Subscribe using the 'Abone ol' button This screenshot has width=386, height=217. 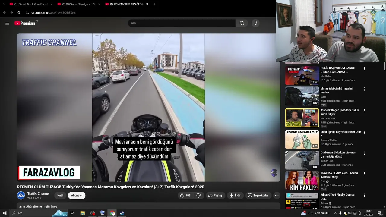(77, 195)
